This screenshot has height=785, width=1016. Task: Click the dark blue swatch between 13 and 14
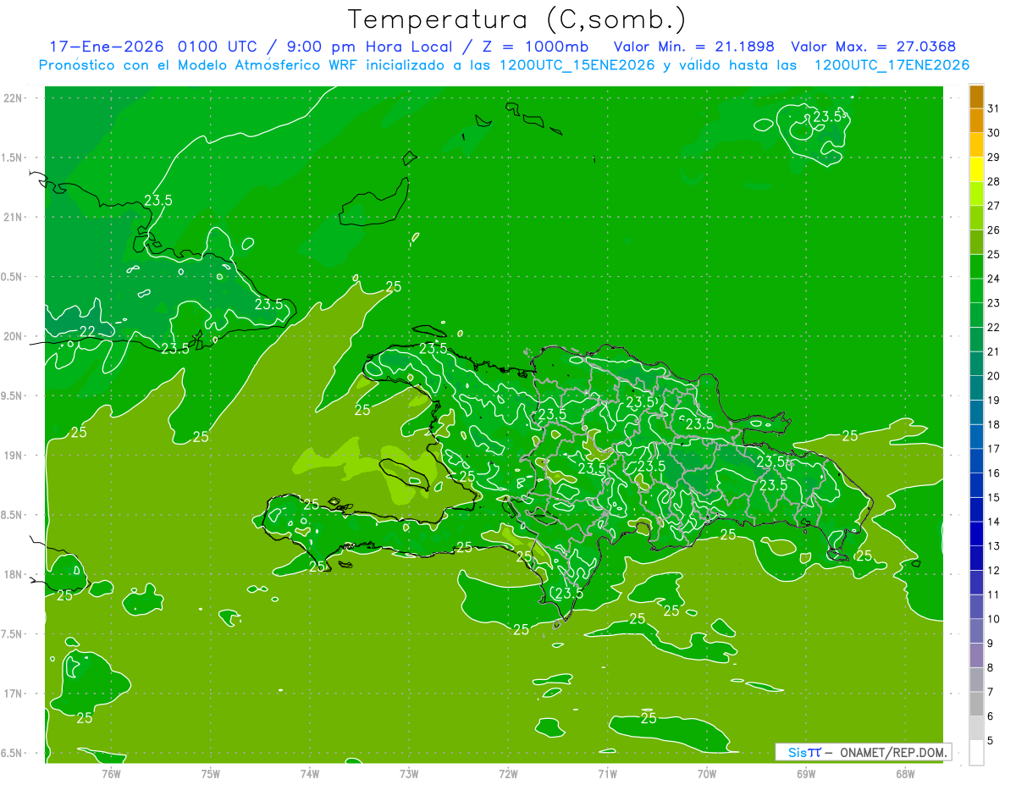tap(976, 533)
